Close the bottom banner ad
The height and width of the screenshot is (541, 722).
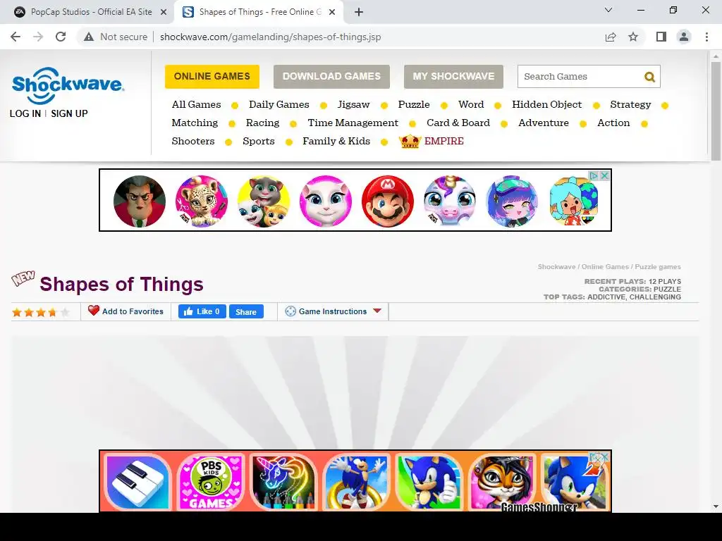click(x=604, y=457)
